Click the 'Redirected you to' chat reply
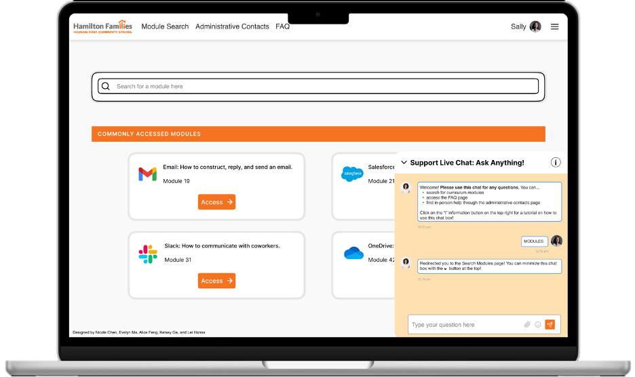 coord(490,266)
